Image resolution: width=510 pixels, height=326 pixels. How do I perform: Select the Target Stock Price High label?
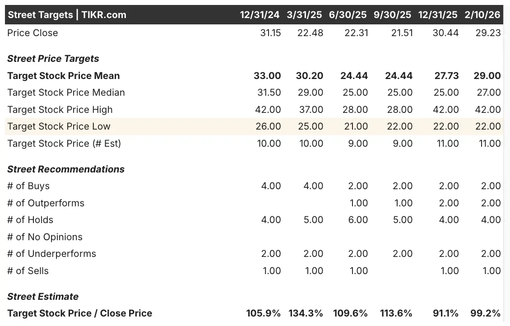tap(60, 110)
